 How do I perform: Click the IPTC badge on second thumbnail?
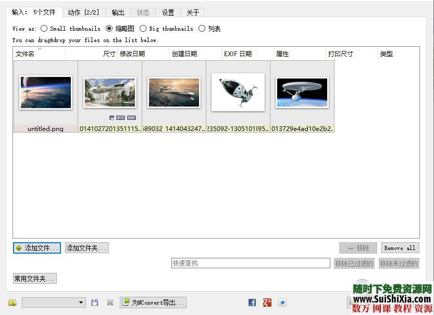[120, 117]
